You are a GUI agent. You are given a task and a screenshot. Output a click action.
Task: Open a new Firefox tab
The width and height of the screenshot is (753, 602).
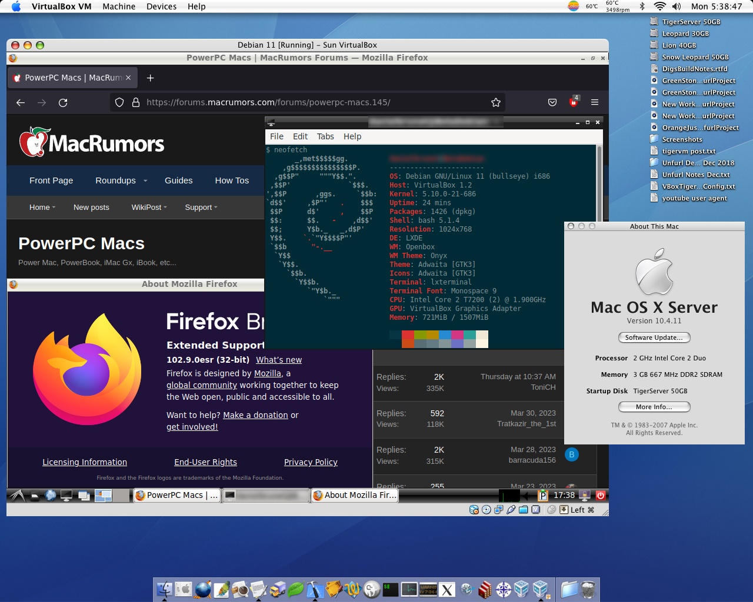click(x=151, y=78)
